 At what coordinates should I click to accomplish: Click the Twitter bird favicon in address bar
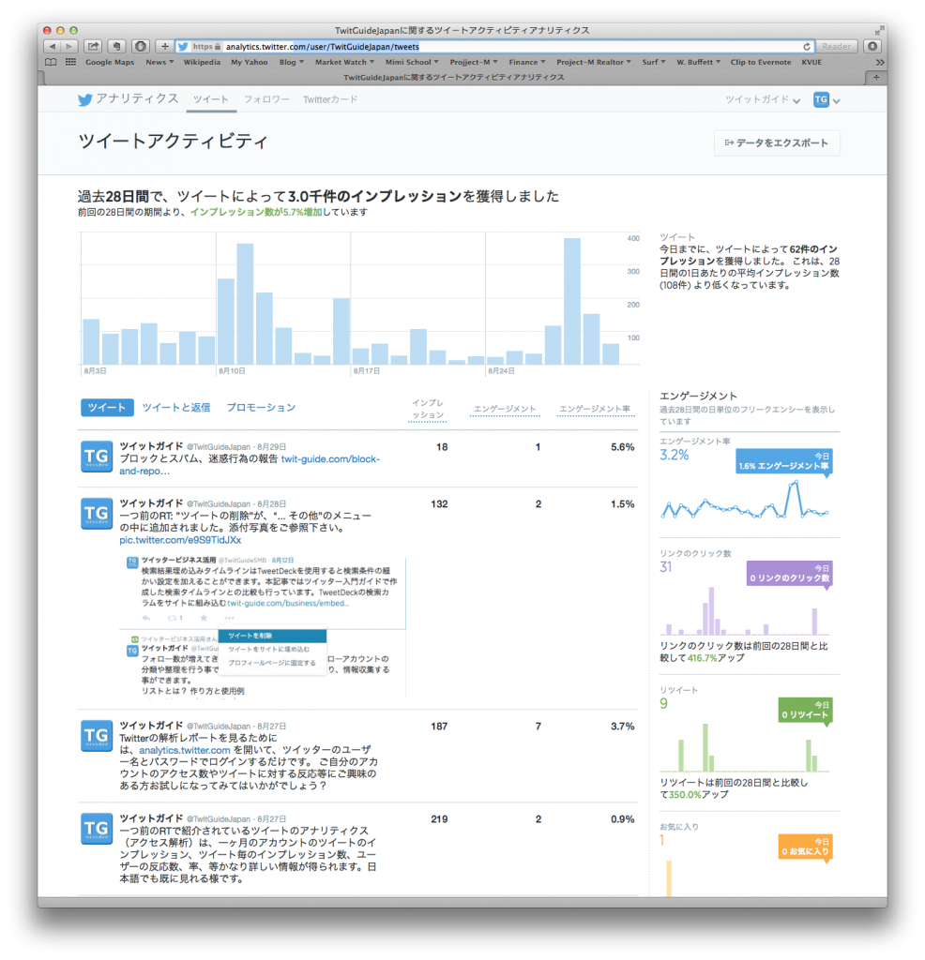click(x=183, y=47)
